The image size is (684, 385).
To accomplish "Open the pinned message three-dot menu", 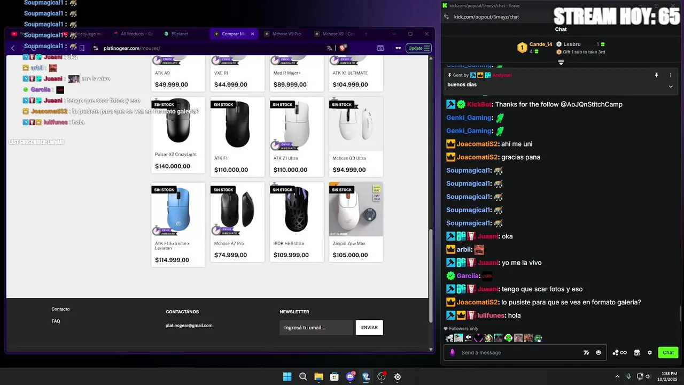I will tap(671, 75).
